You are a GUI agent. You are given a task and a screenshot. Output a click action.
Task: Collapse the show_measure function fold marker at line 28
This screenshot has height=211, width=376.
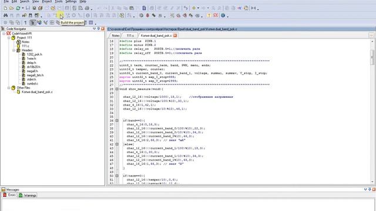click(117, 89)
